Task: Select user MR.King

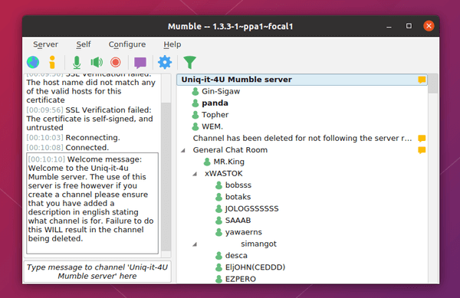Action: [228, 162]
